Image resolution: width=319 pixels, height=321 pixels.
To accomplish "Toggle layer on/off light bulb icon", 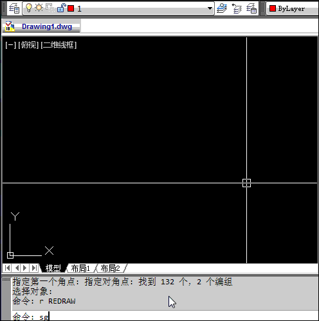I will click(x=29, y=8).
